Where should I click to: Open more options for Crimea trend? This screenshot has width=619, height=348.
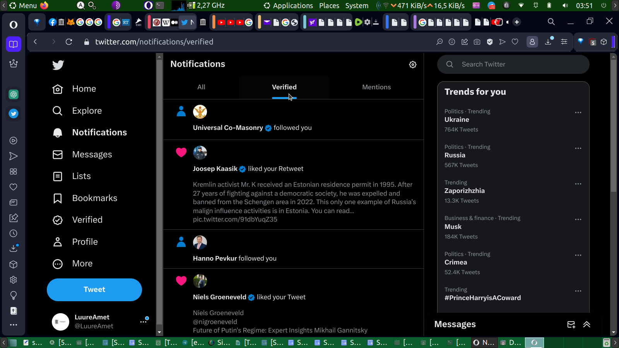coord(578,255)
